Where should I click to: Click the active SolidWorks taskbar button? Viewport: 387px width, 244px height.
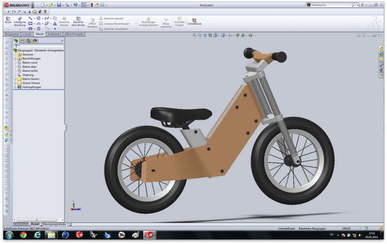click(x=150, y=235)
